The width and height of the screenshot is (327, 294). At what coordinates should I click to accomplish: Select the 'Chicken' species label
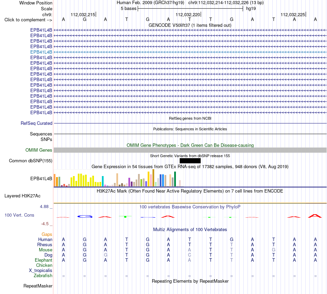pyautogui.click(x=44, y=265)
